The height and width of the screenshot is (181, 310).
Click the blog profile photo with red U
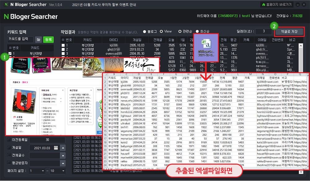pyautogui.click(x=24, y=102)
